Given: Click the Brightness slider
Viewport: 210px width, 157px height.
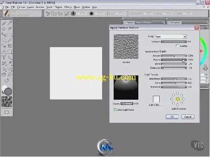Looking at the screenshot, I should (x=174, y=79).
